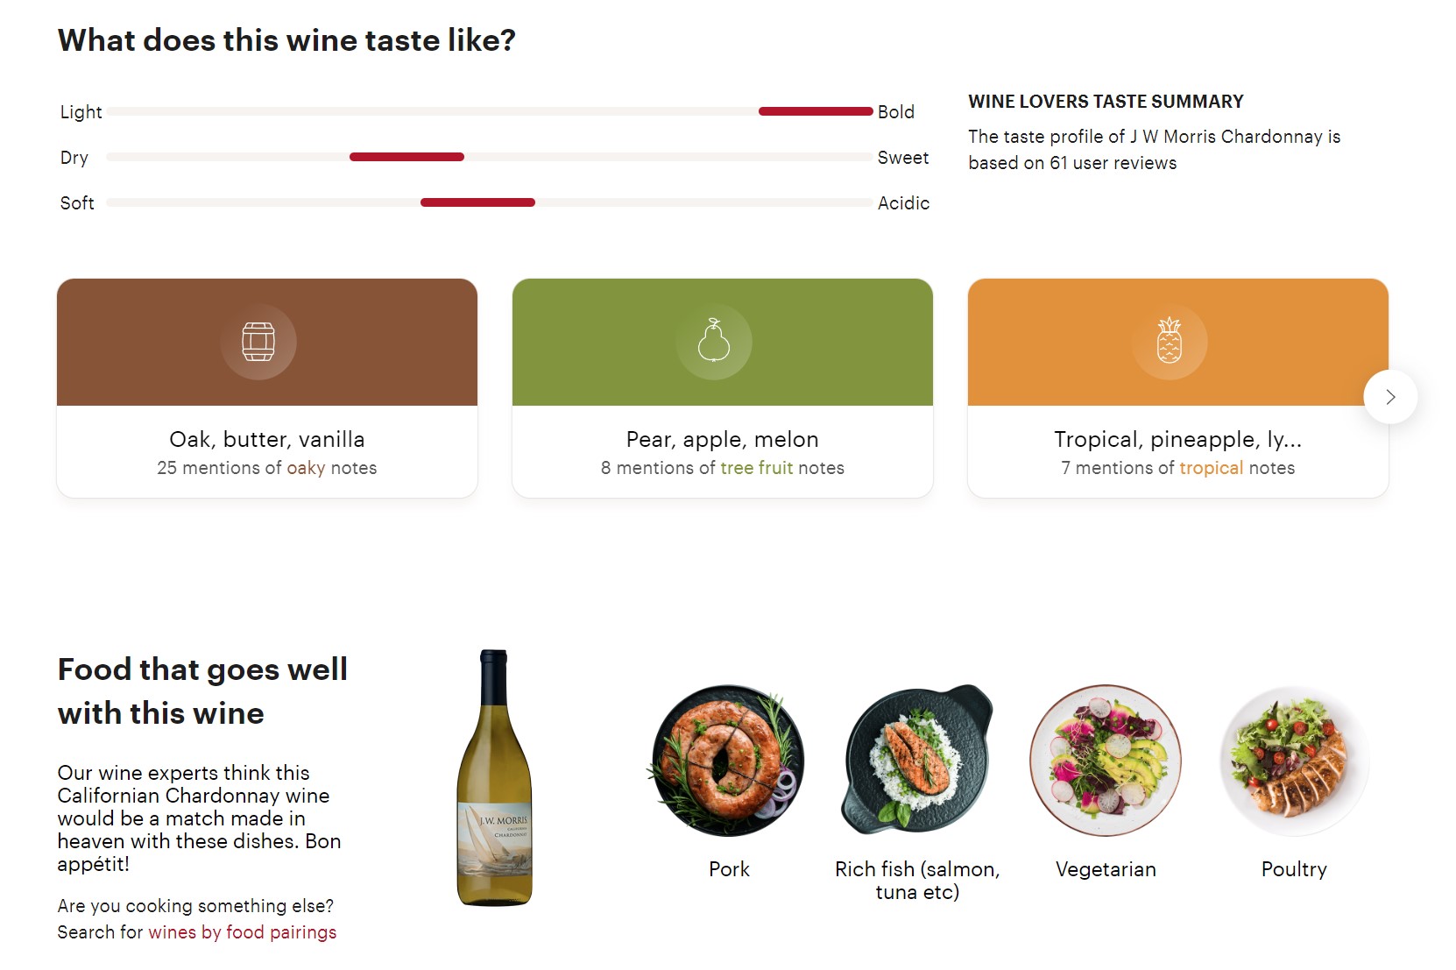This screenshot has height=970, width=1456.
Task: Click the tropical highlighted word
Action: pos(1211,468)
